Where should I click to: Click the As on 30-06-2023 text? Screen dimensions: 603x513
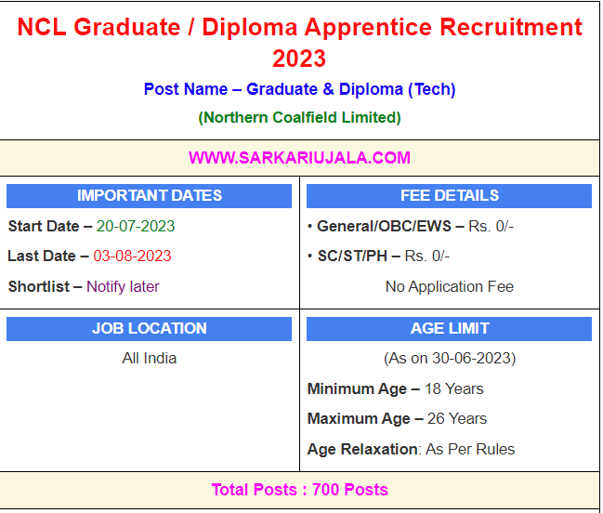coord(449,358)
